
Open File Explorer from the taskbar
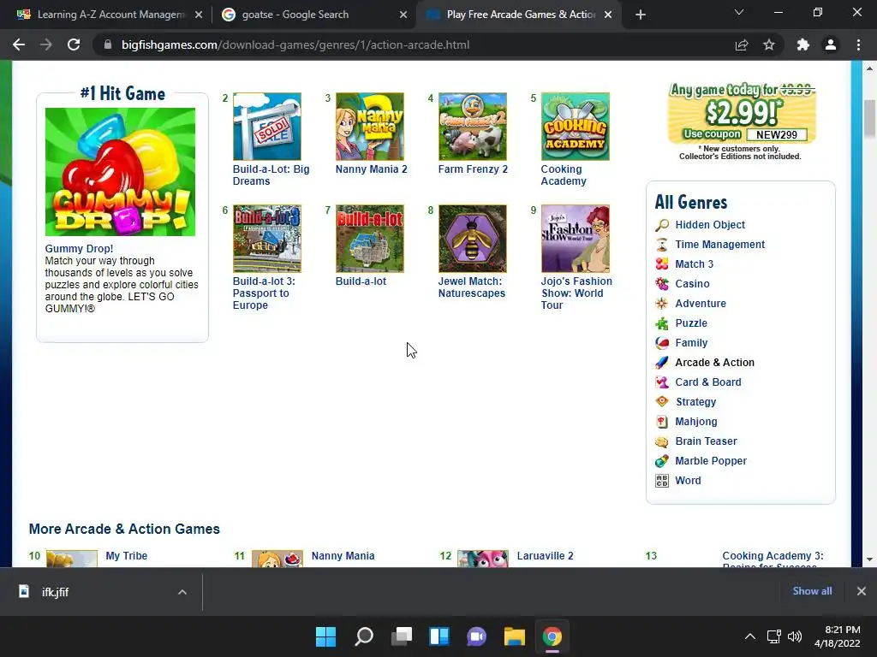[515, 636]
